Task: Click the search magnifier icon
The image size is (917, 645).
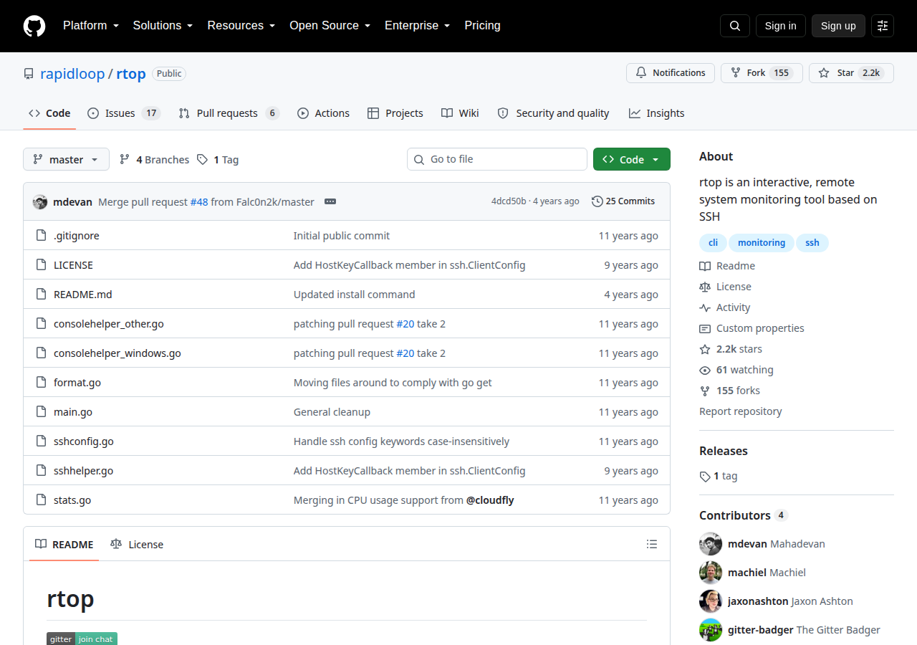Action: 735,26
